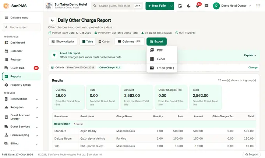Focus the Find a screen field
Image resolution: width=265 pixels, height=158 pixels.
(x=21, y=27)
